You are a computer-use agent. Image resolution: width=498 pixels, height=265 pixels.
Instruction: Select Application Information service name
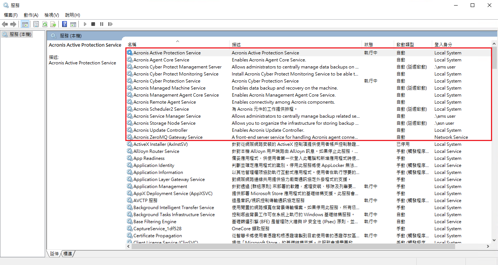[x=158, y=172]
